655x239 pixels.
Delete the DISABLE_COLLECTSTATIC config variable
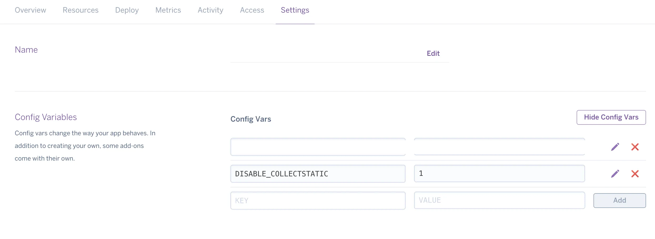[x=635, y=174]
